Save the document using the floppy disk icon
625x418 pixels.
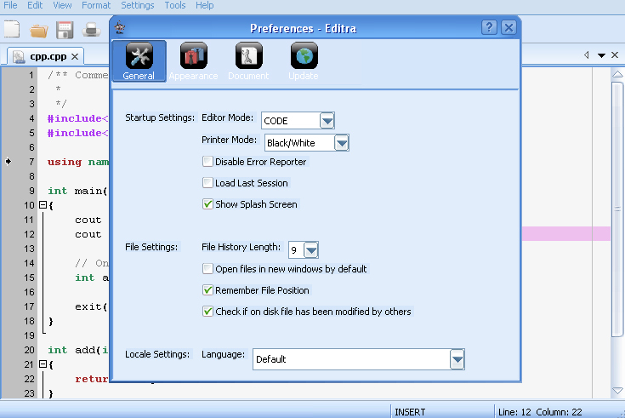click(x=65, y=30)
